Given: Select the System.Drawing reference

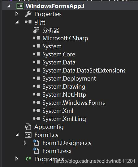Looking at the screenshot, I should pos(64,86).
